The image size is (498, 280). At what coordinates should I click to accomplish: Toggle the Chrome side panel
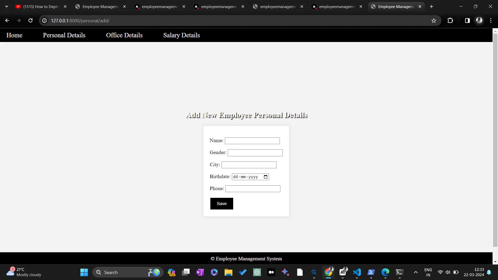(467, 20)
